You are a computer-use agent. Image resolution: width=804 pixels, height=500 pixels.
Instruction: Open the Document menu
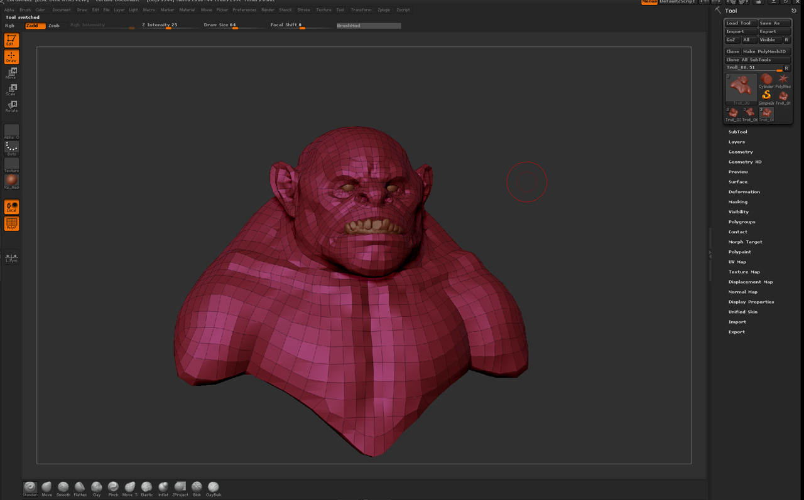[62, 10]
